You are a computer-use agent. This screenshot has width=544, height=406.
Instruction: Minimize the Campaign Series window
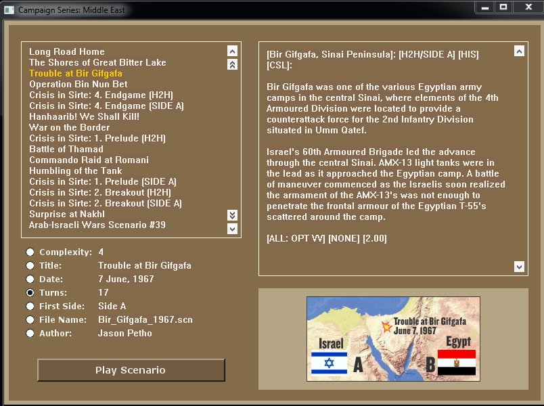(485, 7)
